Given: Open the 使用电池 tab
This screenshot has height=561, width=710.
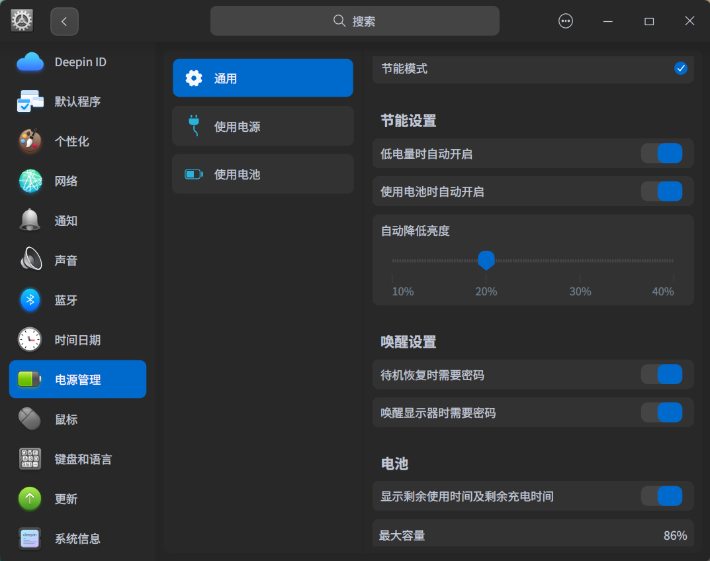Looking at the screenshot, I should tap(263, 174).
